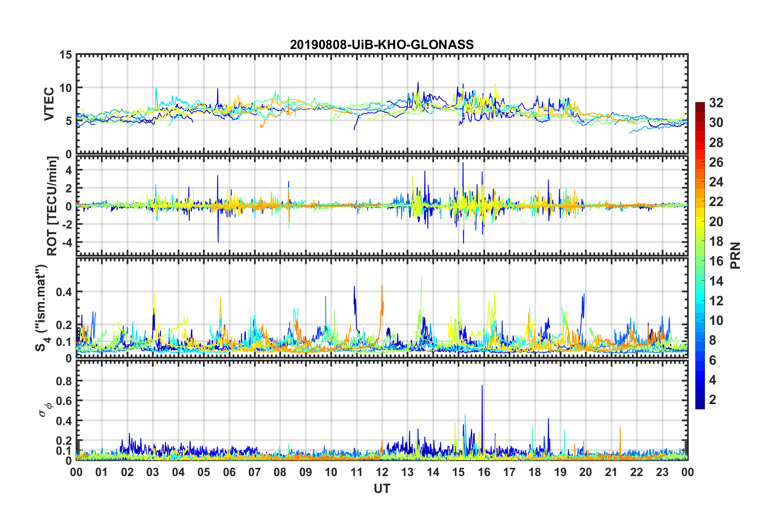Select the 30 tick on PRN colorbar

click(716, 123)
